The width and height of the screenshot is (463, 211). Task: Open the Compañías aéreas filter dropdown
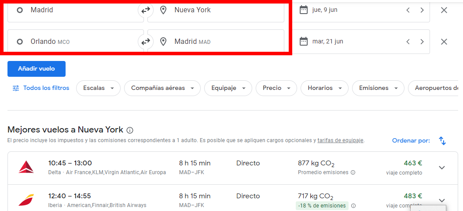pos(162,88)
